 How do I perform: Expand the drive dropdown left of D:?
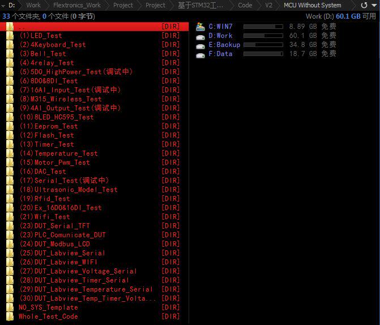point(3,5)
